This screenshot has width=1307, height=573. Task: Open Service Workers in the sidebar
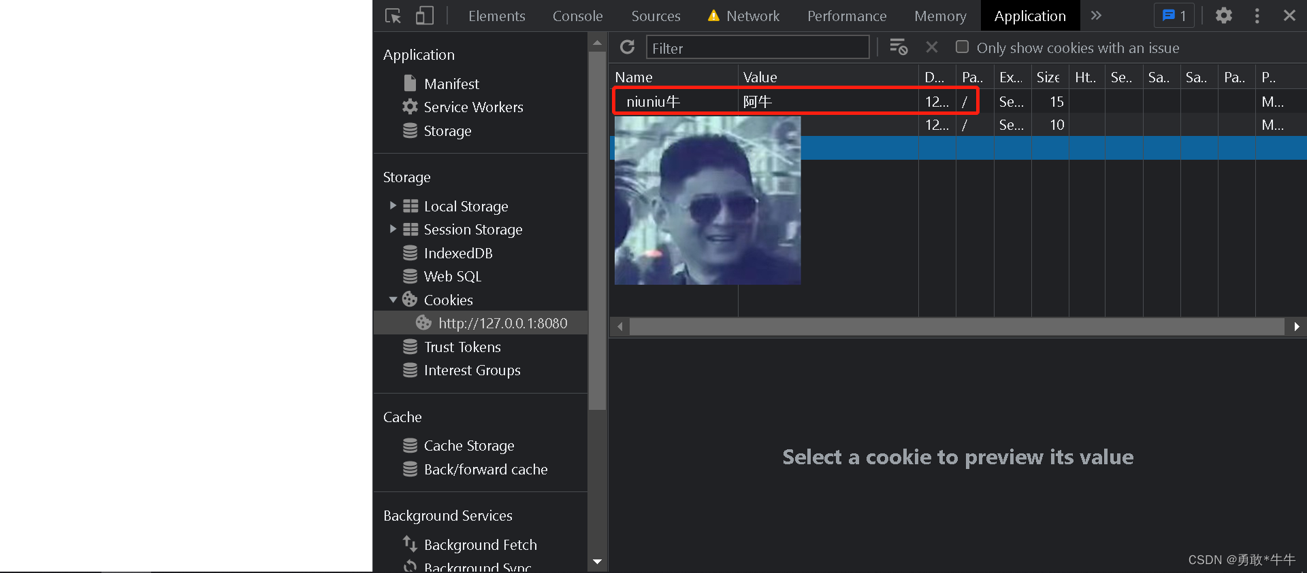click(x=473, y=107)
